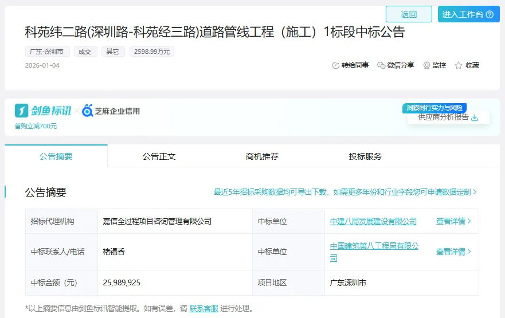Click the 转给同事 forward icon
The image size is (505, 318).
click(x=336, y=65)
